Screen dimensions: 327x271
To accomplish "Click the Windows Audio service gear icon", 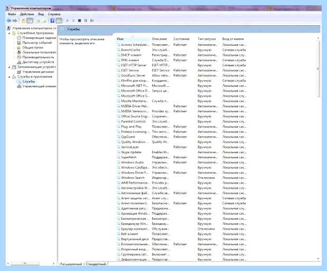I will 118,163.
